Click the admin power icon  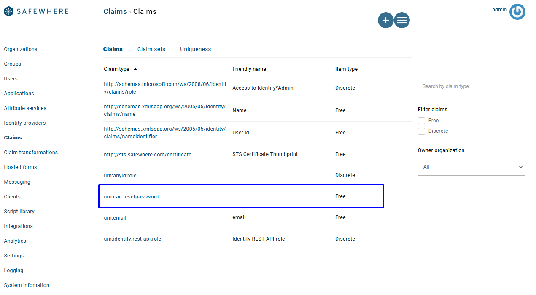[517, 12]
